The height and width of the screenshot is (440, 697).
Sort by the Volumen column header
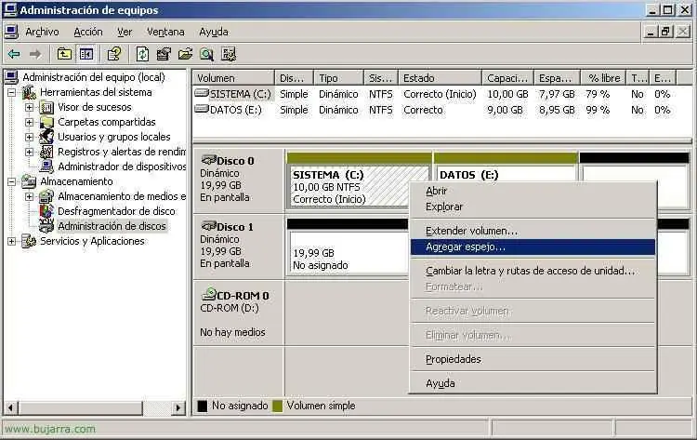(234, 78)
